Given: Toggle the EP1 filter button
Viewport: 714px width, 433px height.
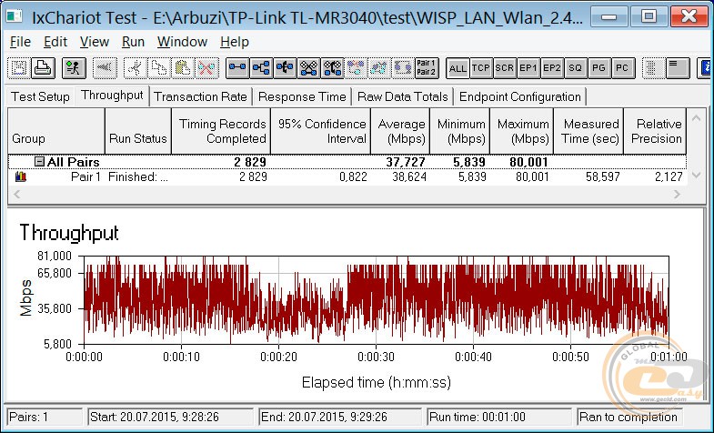Looking at the screenshot, I should (x=528, y=68).
